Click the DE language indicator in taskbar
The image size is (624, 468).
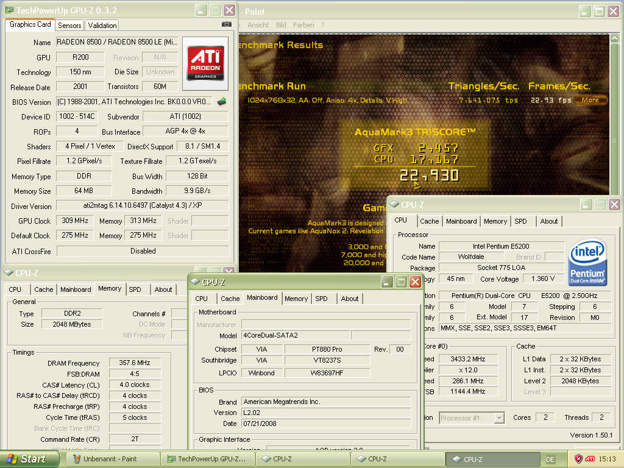[x=550, y=459]
